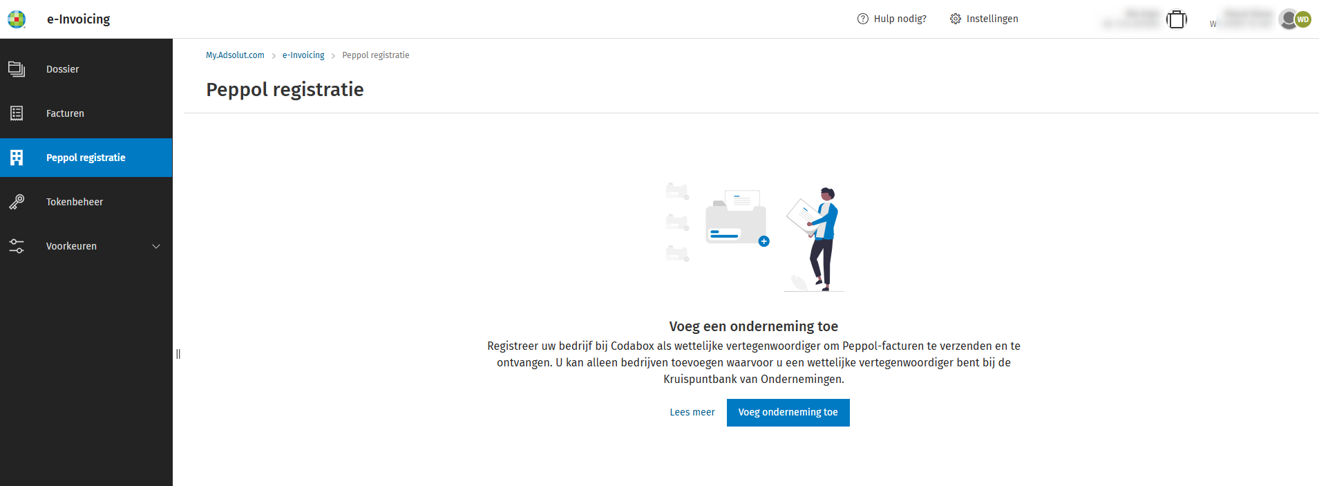Screen dimensions: 1319x486
Task: Follow the Lees meer link
Action: point(692,412)
